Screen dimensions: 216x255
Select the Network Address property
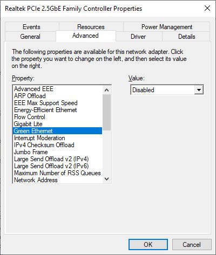58,180
